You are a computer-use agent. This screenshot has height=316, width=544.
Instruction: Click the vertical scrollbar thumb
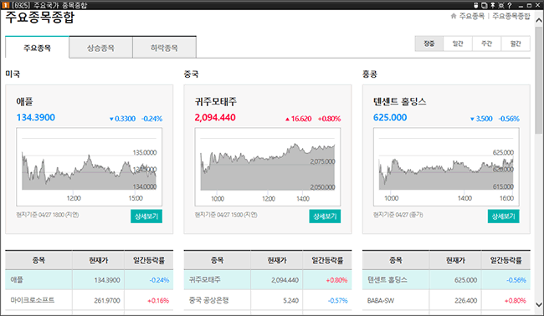tap(539, 79)
